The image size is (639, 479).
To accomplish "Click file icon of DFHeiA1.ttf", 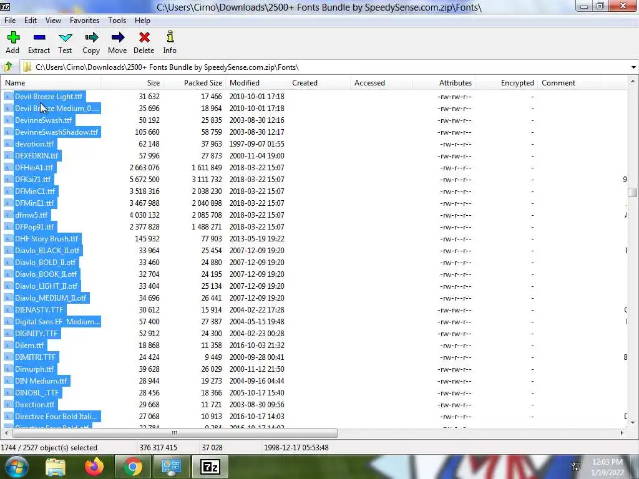I will [x=9, y=167].
